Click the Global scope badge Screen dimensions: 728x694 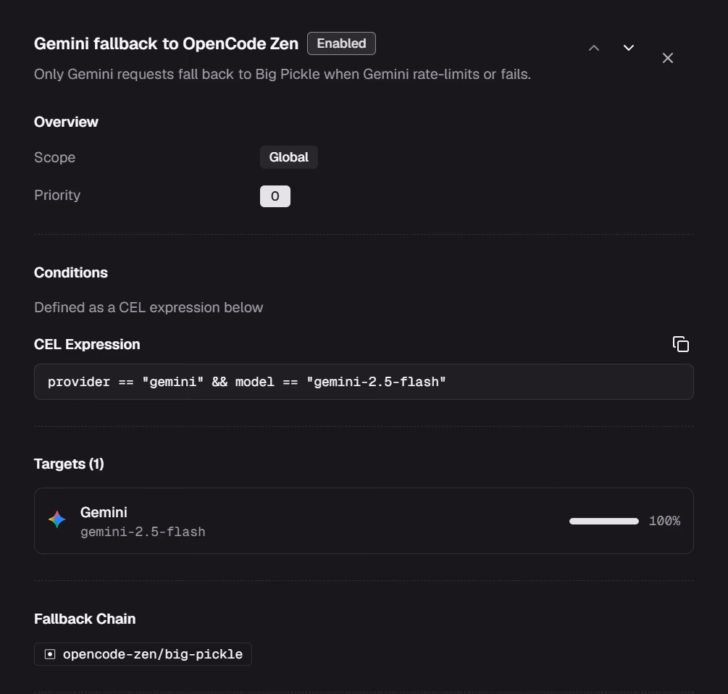click(289, 157)
